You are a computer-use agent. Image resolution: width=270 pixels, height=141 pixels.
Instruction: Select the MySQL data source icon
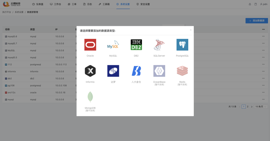(113, 45)
